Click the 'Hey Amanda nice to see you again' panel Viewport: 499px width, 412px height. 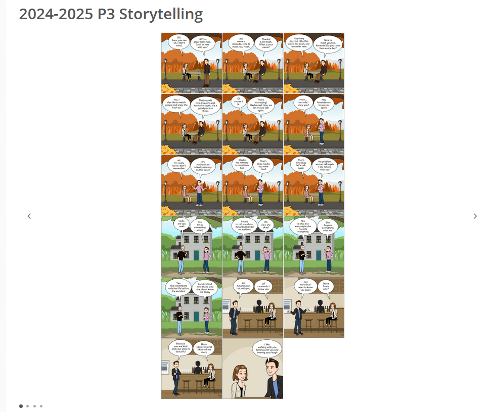point(314,124)
